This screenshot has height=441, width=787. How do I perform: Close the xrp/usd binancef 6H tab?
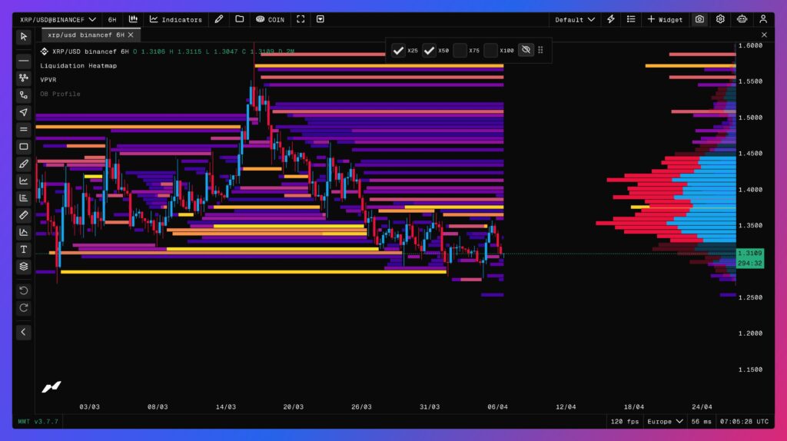click(x=131, y=35)
